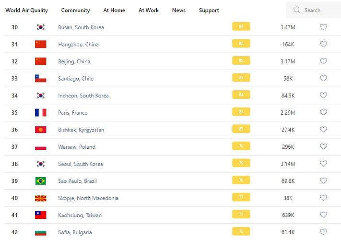
Task: Open the World Air Quality menu
Action: pos(26,10)
